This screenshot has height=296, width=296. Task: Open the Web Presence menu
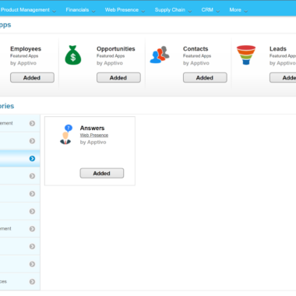(x=125, y=10)
